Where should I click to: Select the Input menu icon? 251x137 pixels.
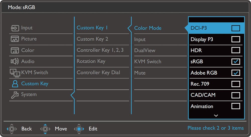pyautogui.click(x=15, y=28)
